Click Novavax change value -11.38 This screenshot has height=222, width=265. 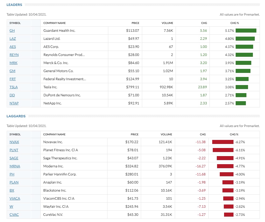pos(201,142)
